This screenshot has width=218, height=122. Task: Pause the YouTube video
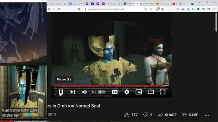pos(61,92)
